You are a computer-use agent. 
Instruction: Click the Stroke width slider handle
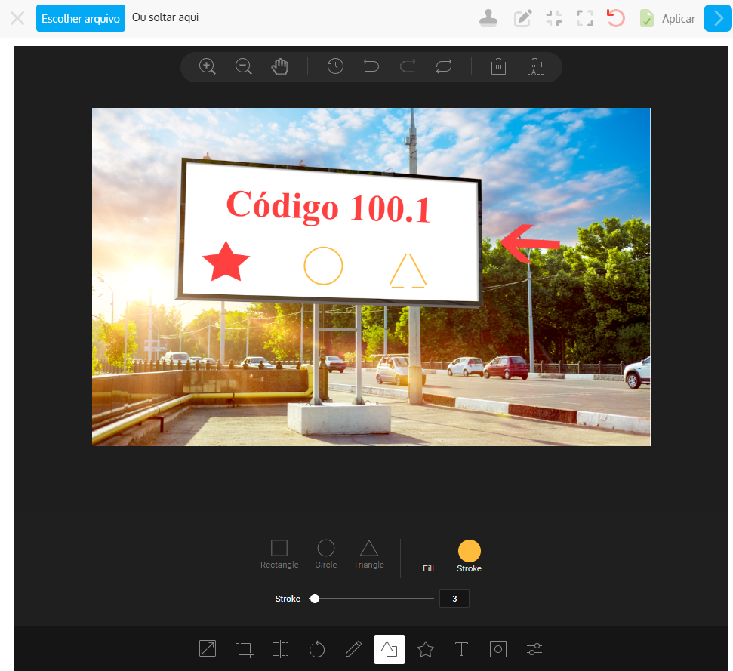click(x=315, y=599)
